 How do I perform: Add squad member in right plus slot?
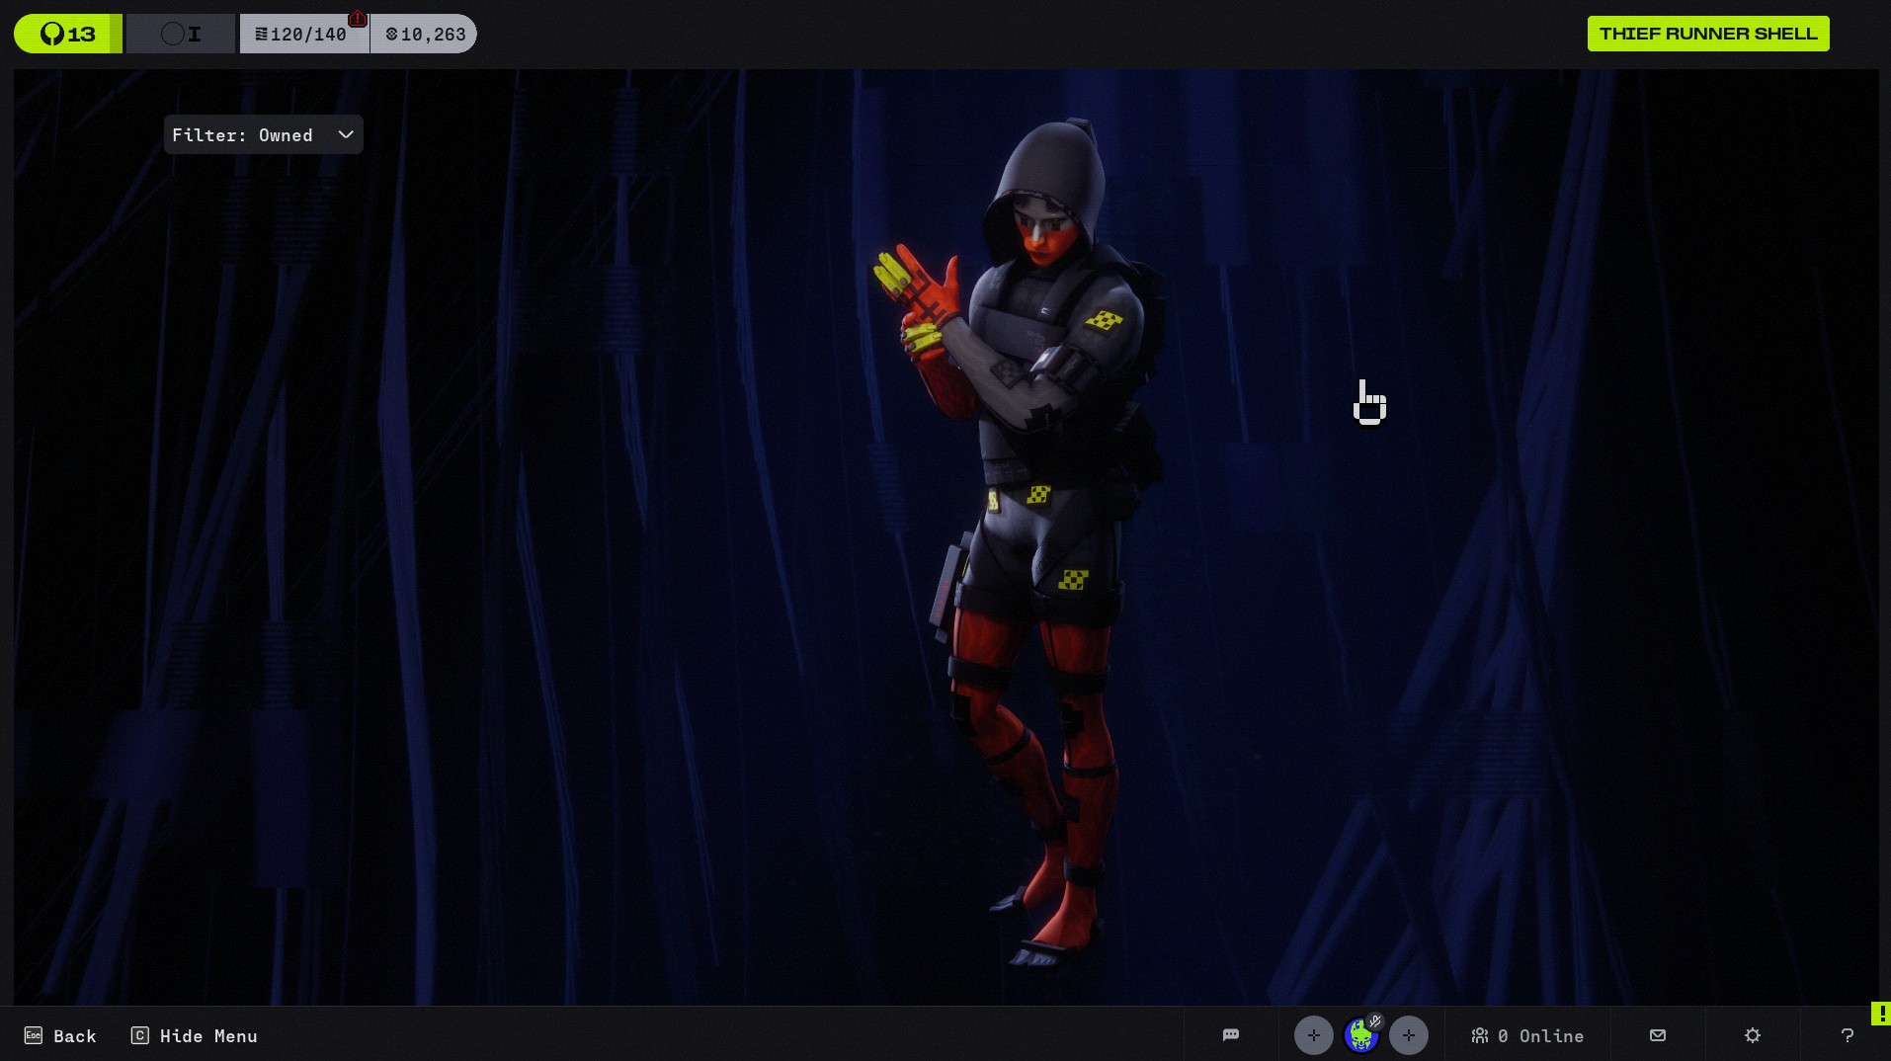point(1408,1035)
